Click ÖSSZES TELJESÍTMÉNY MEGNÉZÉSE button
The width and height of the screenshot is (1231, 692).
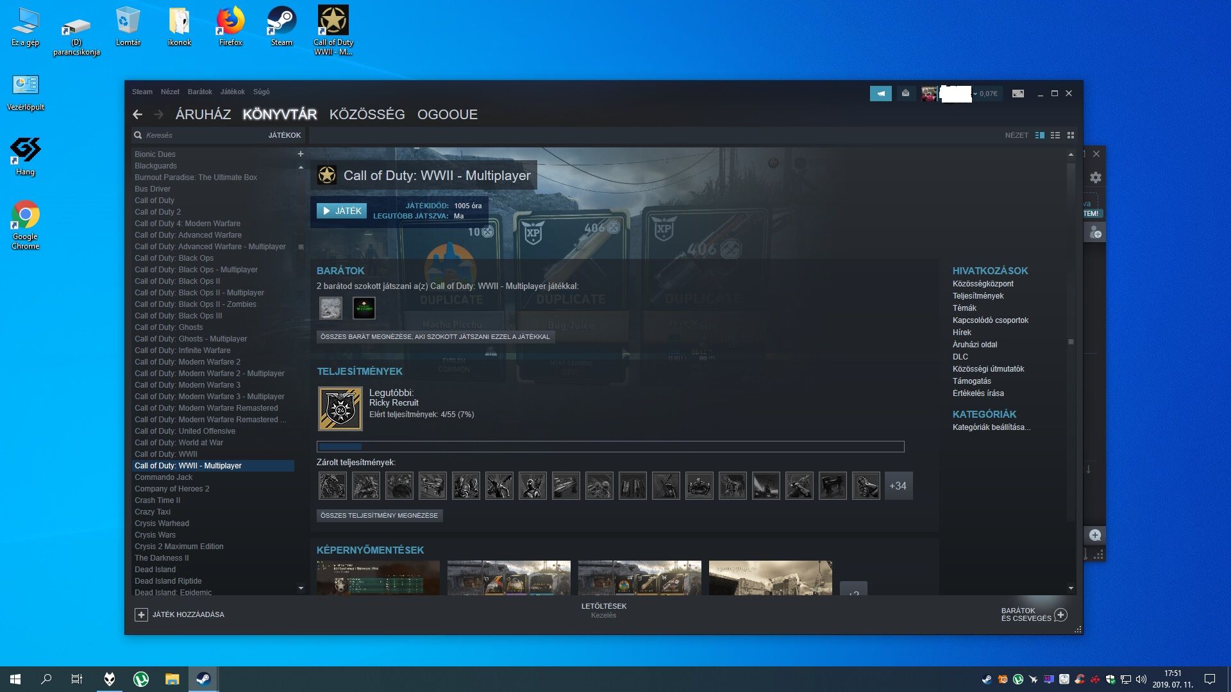[x=380, y=516]
